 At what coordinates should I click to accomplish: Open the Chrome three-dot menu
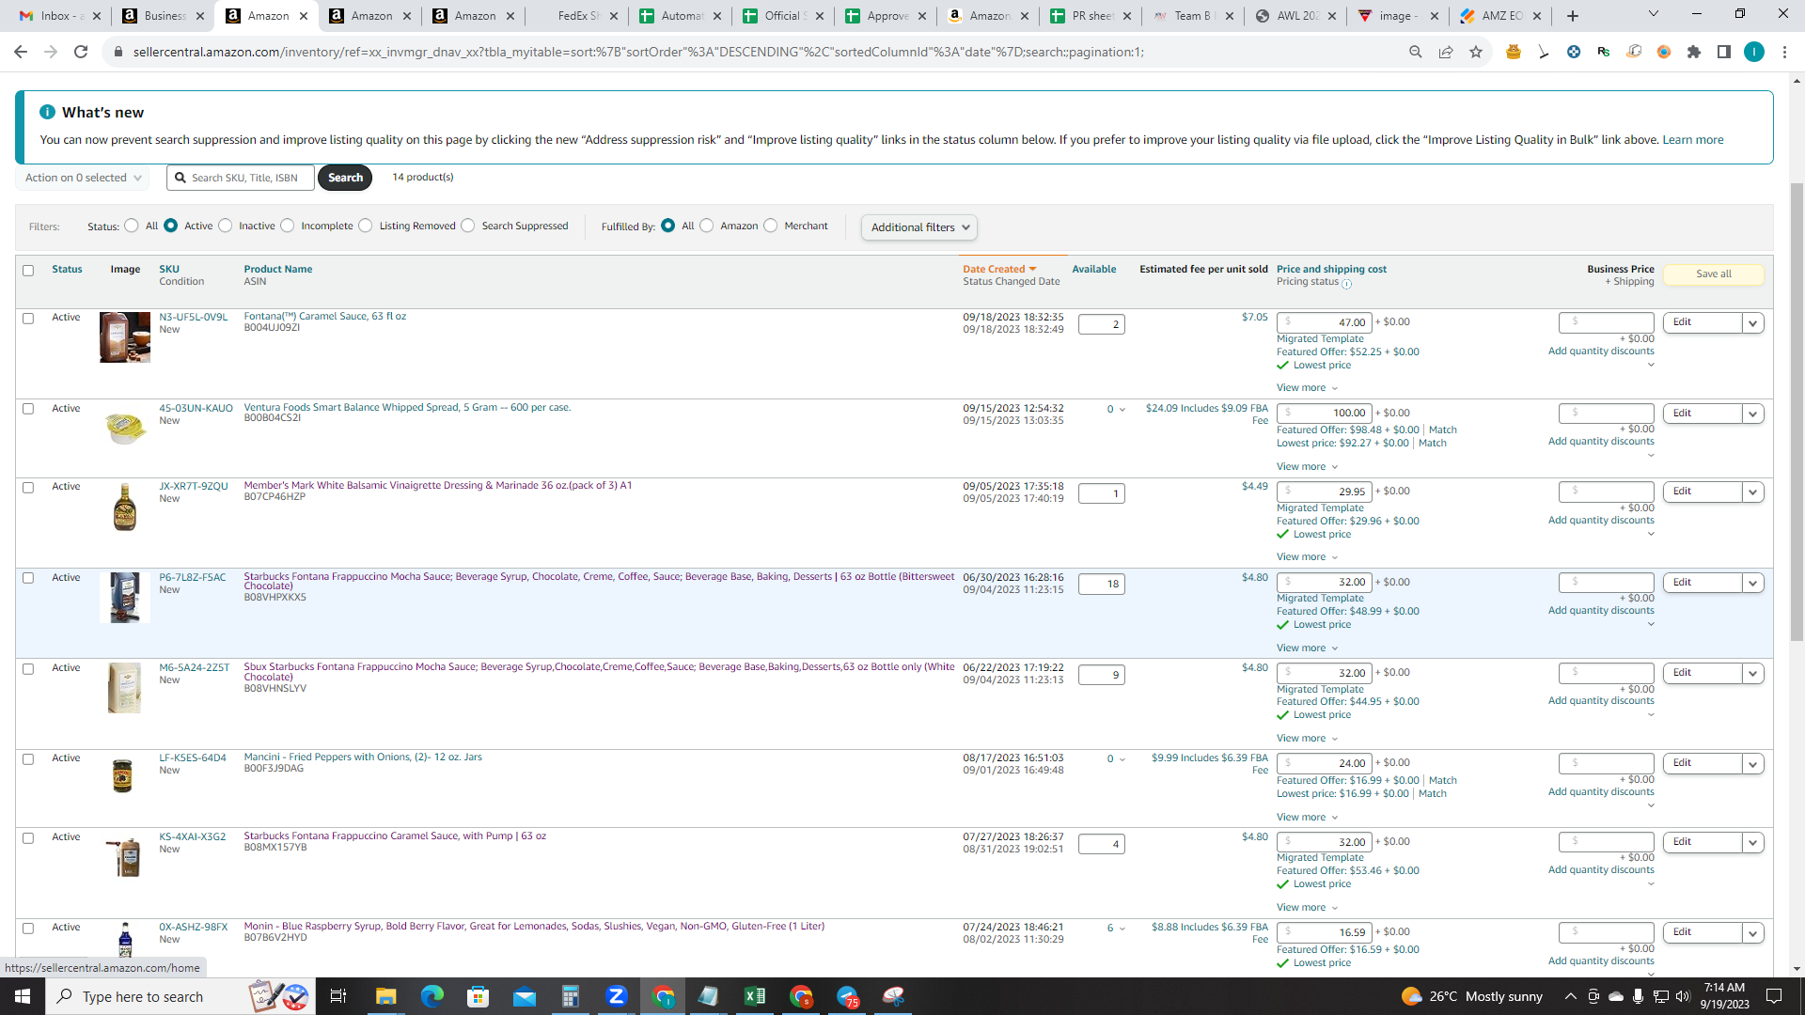[1784, 52]
